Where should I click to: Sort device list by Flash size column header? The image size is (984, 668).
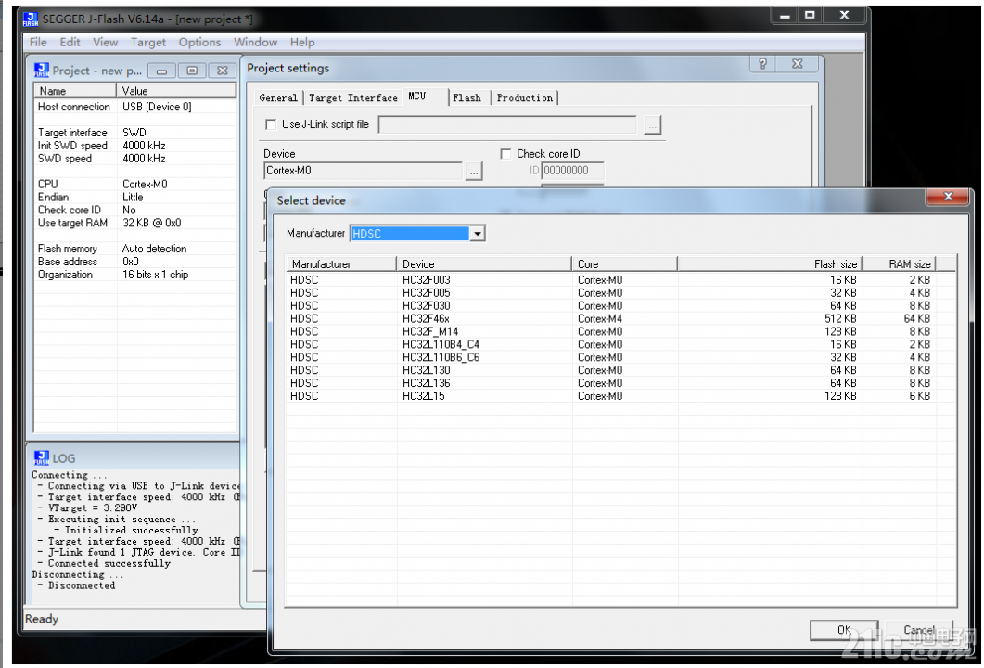coord(770,264)
